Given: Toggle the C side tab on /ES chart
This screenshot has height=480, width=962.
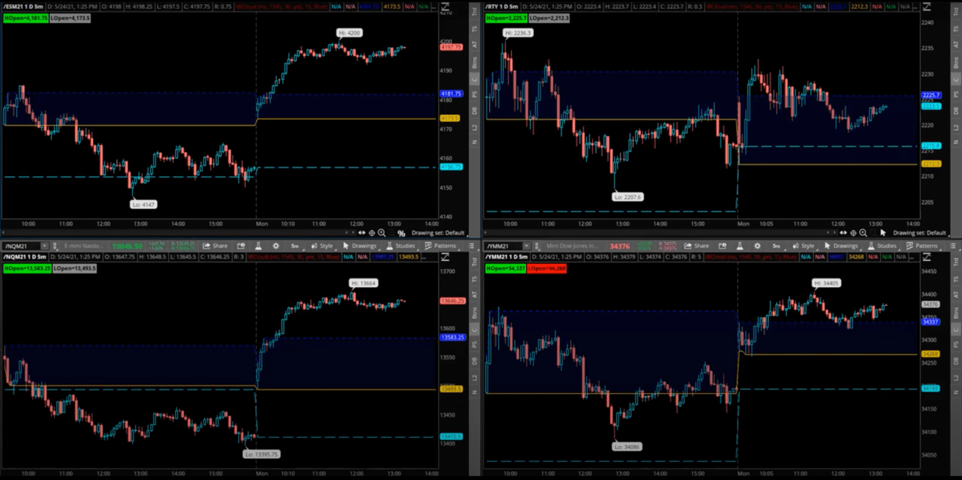Looking at the screenshot, I should (x=474, y=79).
